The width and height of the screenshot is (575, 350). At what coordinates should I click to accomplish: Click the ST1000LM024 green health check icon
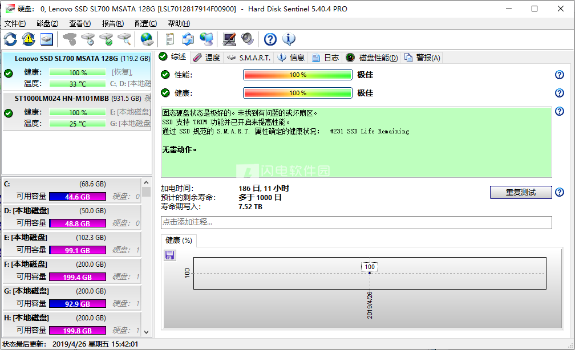coord(9,113)
